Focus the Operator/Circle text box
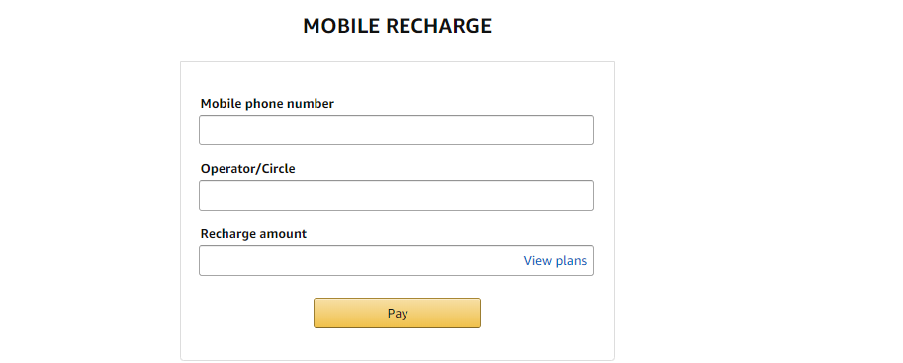 397,195
